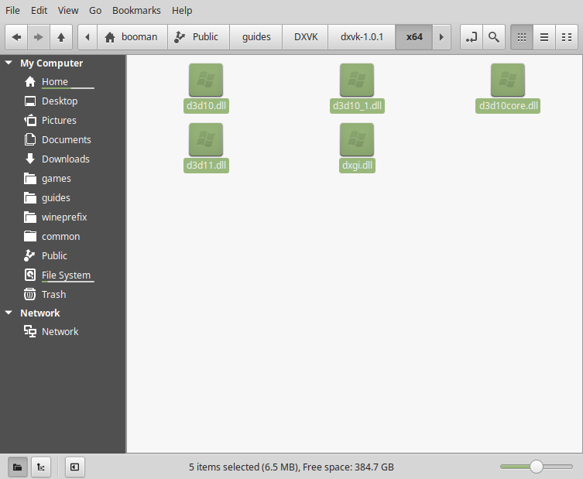Open the Bookmarks menu
This screenshot has width=583, height=479.
136,10
